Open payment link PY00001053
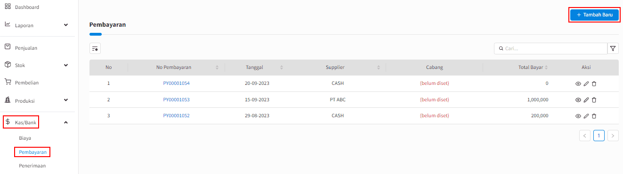The width and height of the screenshot is (623, 174). pyautogui.click(x=177, y=99)
